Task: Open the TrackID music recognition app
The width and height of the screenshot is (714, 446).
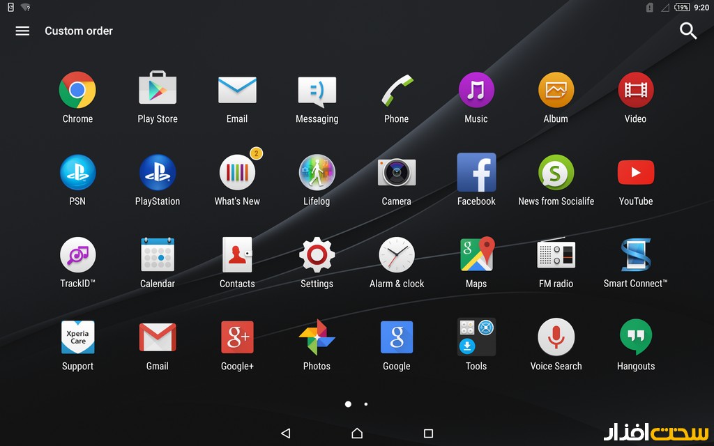Action: point(77,255)
